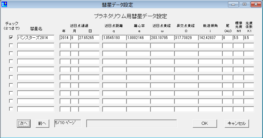The height and width of the screenshot is (138, 263).
Task: Check the second row comet checkbox
Action: click(x=11, y=46)
